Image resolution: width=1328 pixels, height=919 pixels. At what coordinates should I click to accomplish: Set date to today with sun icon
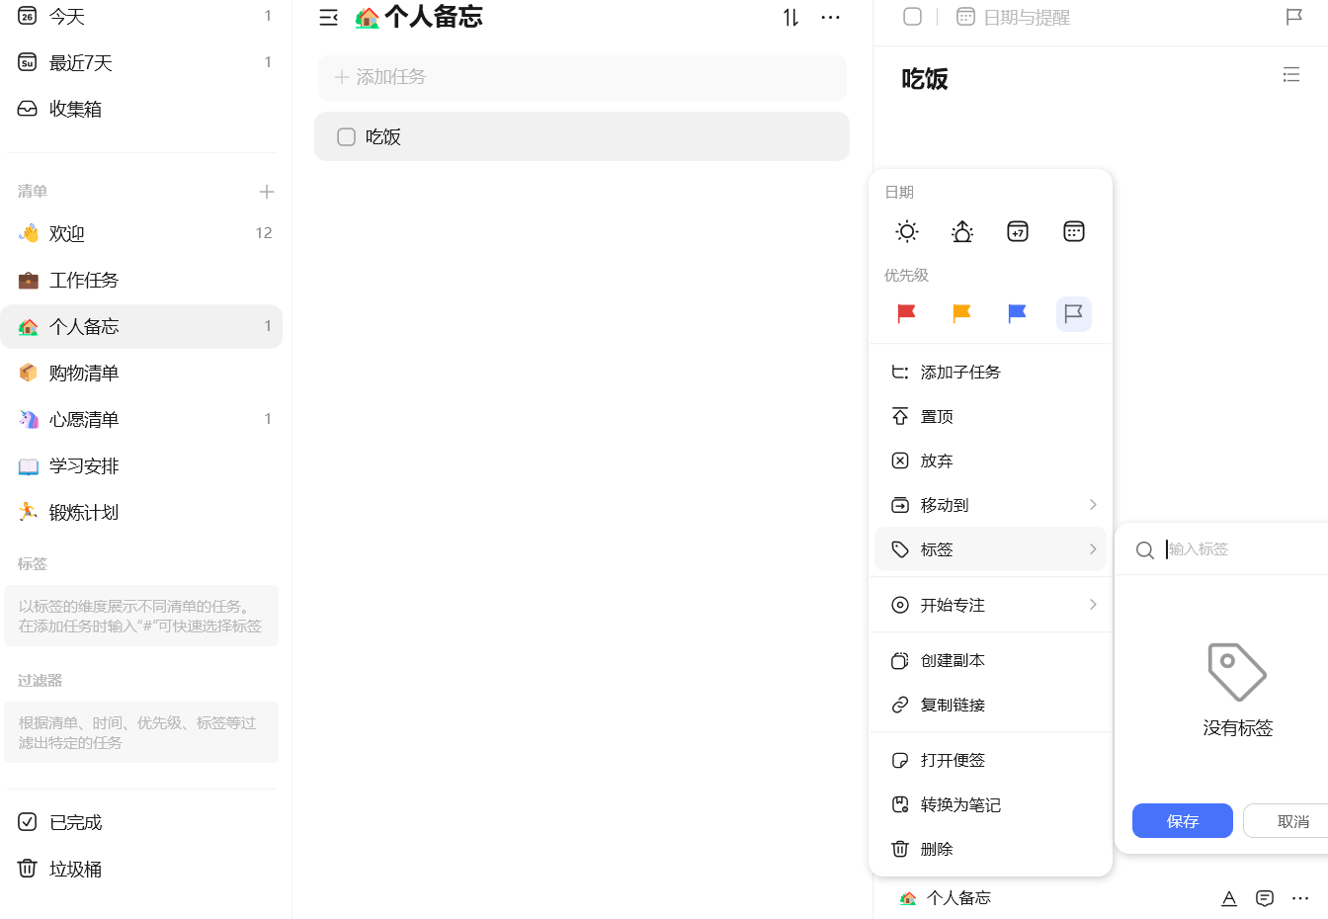906,231
